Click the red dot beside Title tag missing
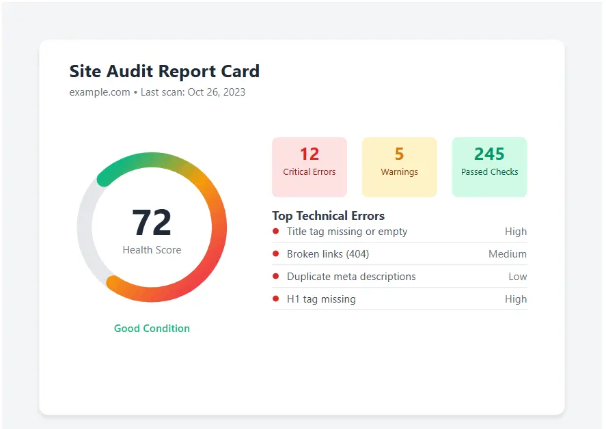The image size is (606, 429). pyautogui.click(x=275, y=231)
